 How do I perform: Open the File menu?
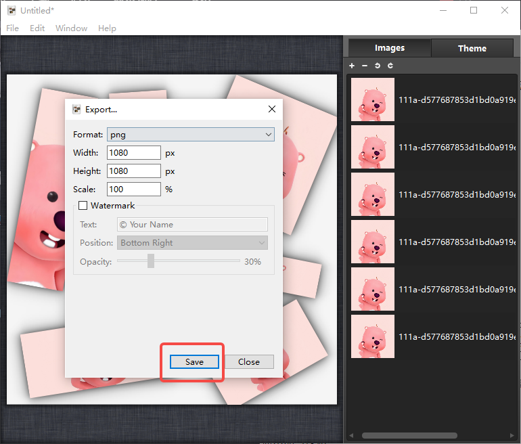[13, 28]
